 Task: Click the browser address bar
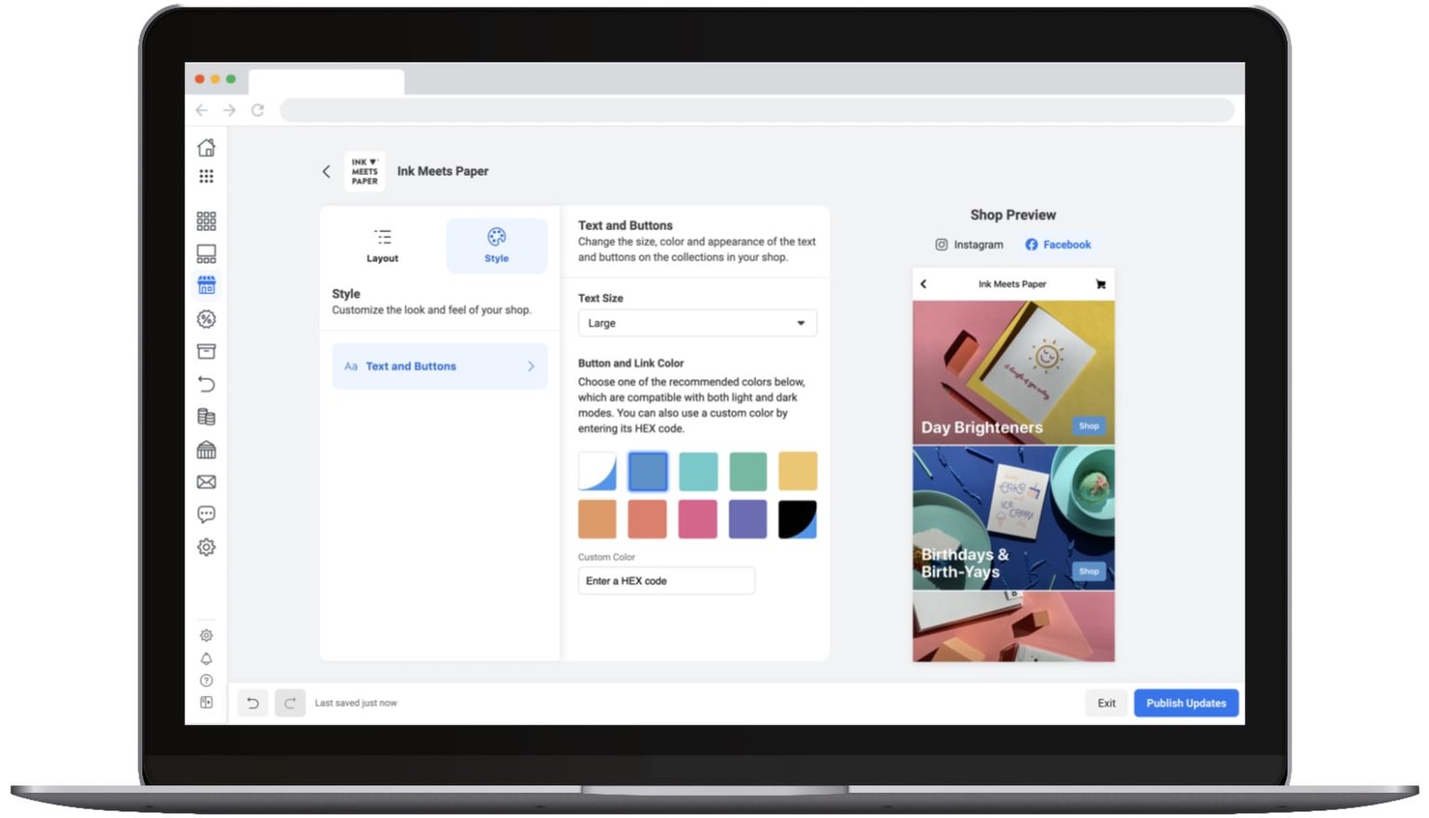tap(756, 110)
